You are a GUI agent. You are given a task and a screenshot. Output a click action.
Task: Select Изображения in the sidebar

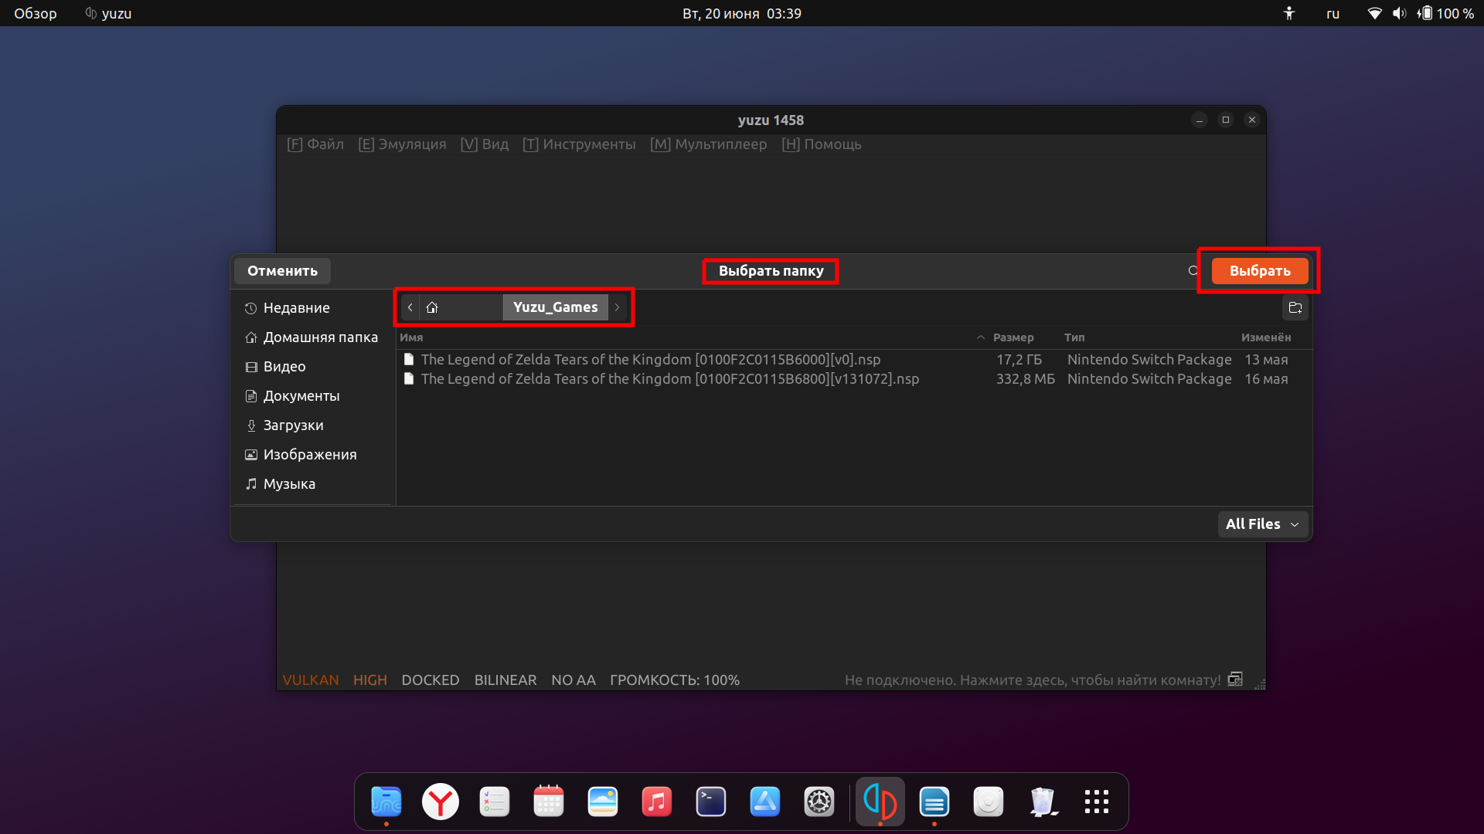[x=315, y=455]
